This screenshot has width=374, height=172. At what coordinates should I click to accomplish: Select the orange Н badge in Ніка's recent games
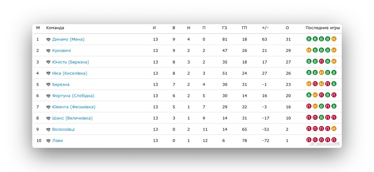321,72
